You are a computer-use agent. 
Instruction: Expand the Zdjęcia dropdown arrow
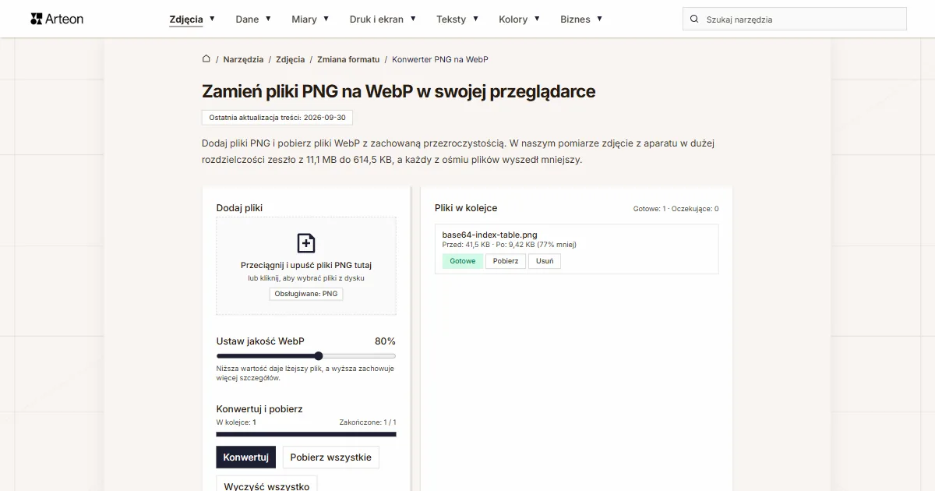(212, 19)
